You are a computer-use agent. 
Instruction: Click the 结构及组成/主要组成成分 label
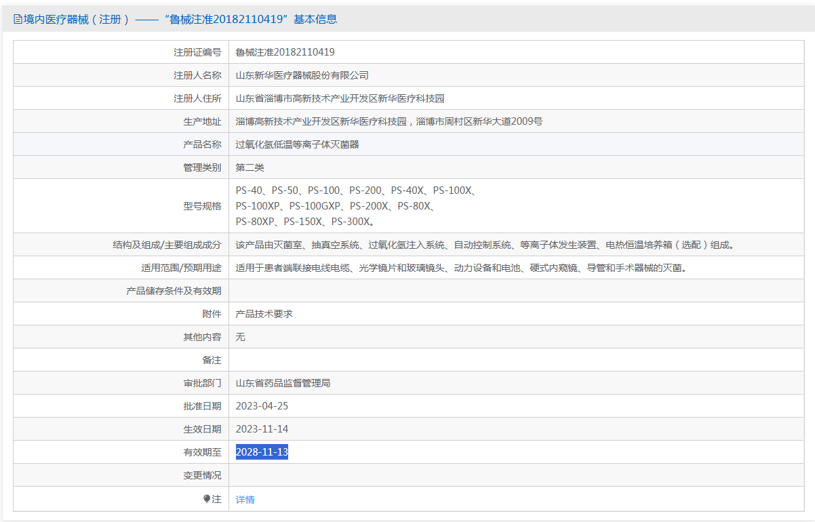167,245
